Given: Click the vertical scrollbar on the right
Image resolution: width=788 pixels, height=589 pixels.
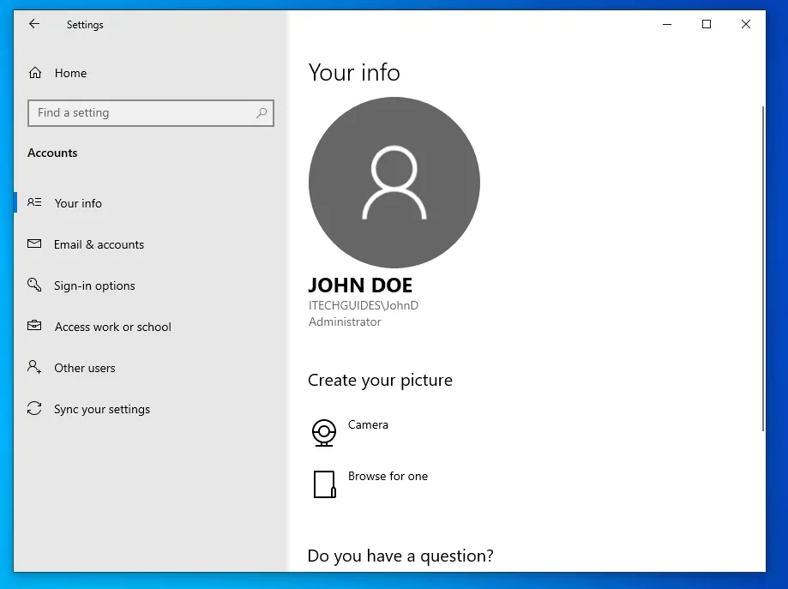Looking at the screenshot, I should point(763,257).
